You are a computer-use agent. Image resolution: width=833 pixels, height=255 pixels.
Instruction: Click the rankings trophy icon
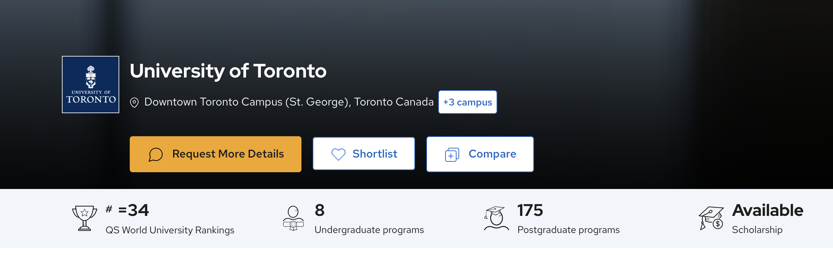click(x=84, y=218)
